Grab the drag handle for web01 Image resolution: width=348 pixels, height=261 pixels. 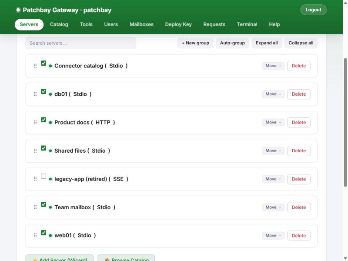point(35,235)
